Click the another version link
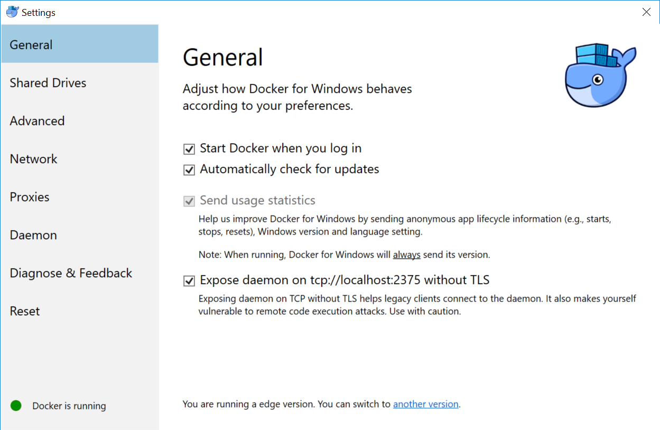Screen dimensions: 660x430 (426, 404)
